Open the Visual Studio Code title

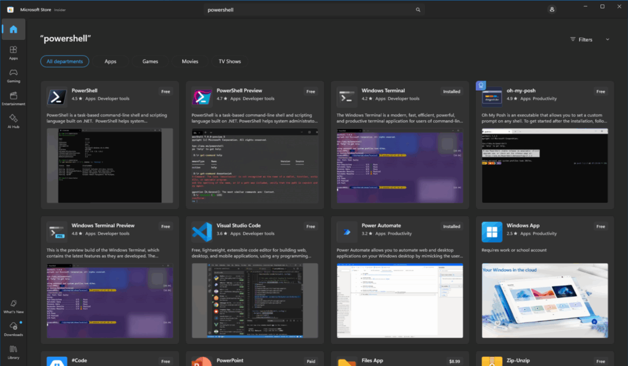pyautogui.click(x=239, y=226)
